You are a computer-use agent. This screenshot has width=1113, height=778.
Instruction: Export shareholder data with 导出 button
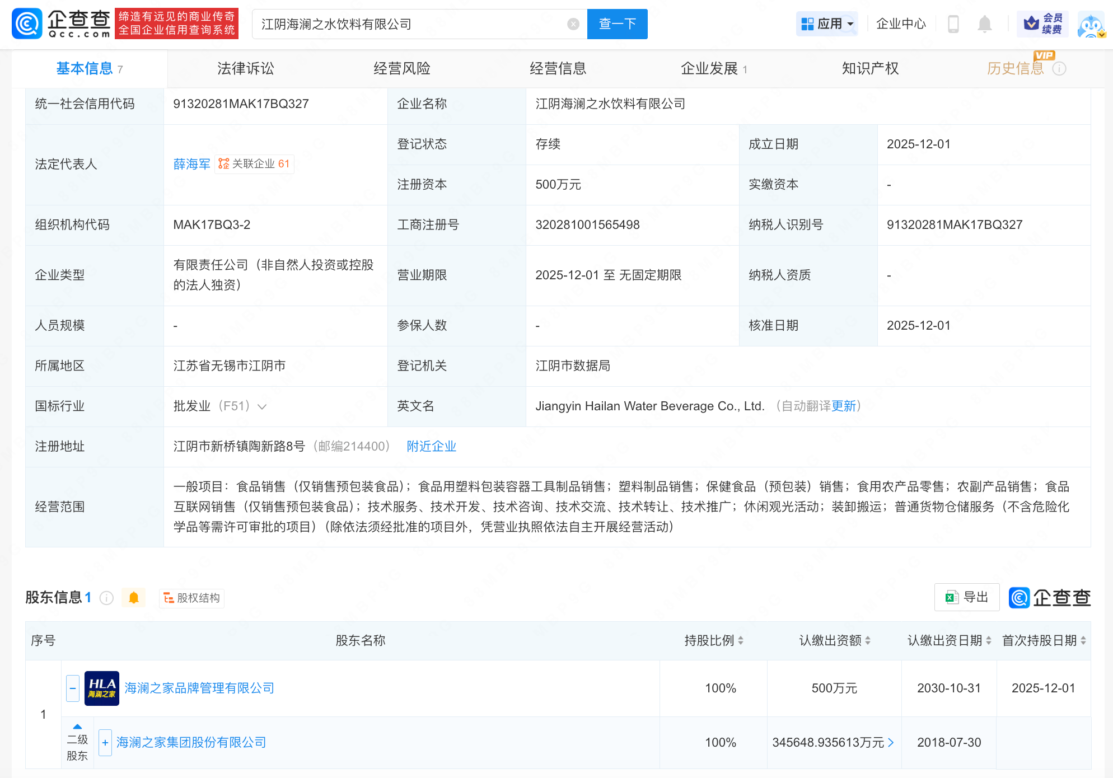967,597
